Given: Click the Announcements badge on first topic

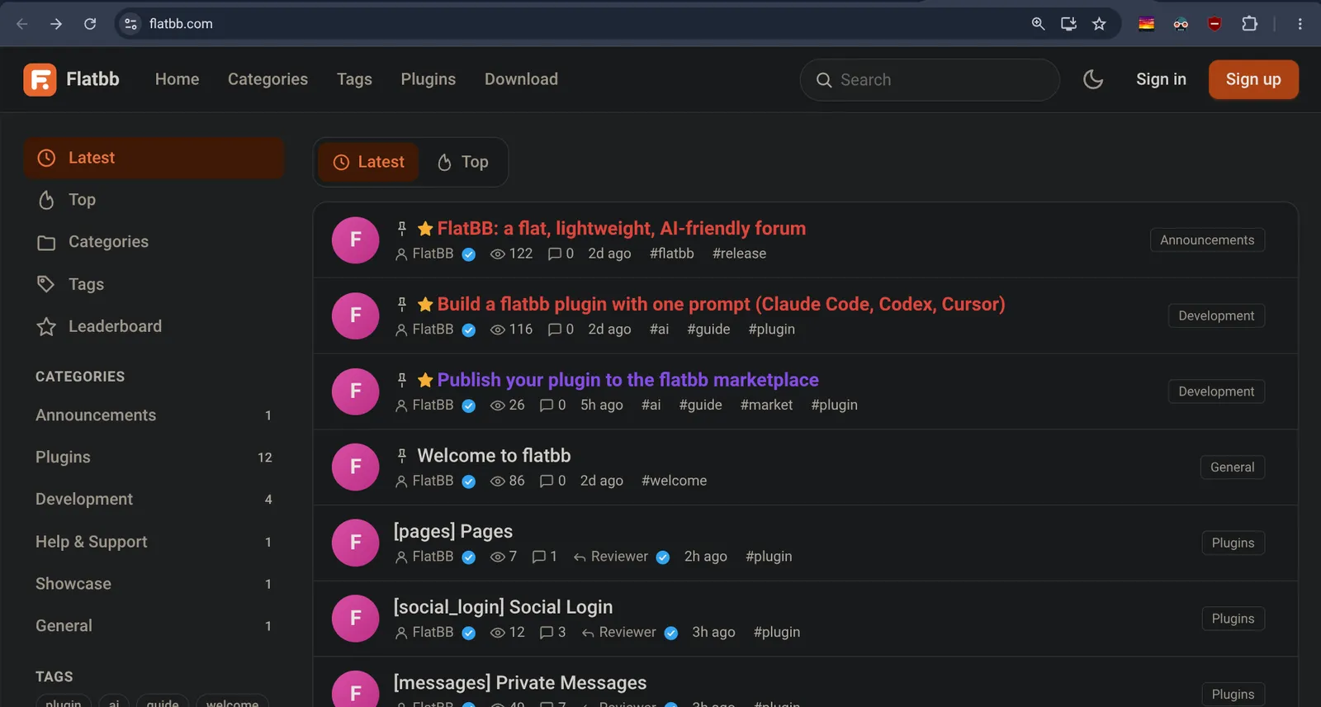Looking at the screenshot, I should point(1207,240).
